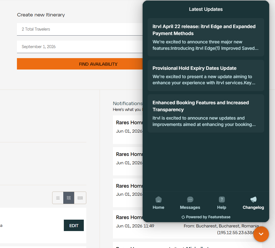
Task: Click the update summary mentioning itrvl Edge(1)
Action: point(205,45)
